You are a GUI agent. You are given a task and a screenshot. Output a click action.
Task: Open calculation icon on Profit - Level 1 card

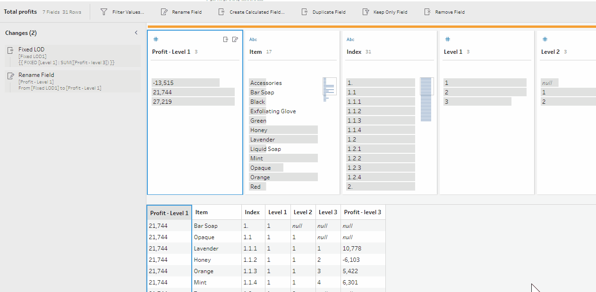[226, 40]
